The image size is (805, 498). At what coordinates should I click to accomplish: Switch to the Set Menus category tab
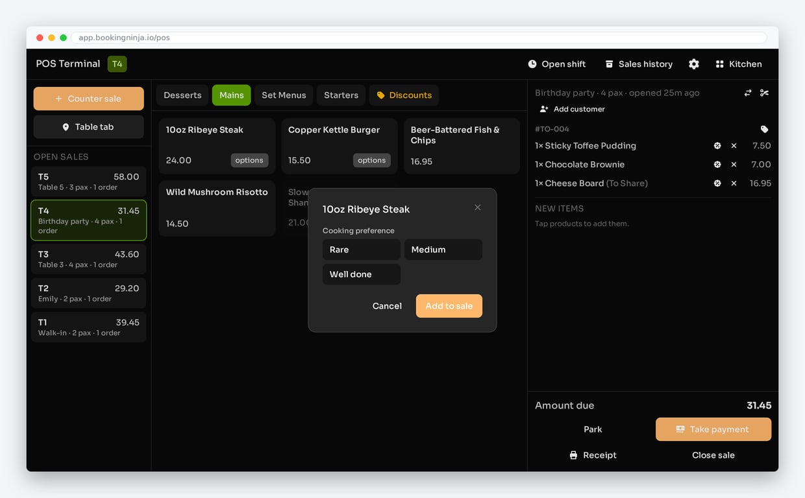(x=284, y=95)
